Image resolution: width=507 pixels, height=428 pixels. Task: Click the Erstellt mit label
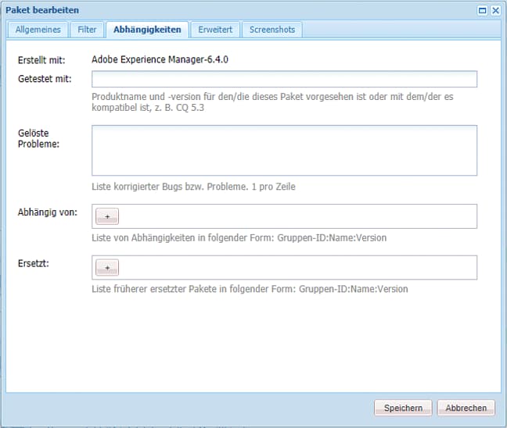pyautogui.click(x=41, y=60)
